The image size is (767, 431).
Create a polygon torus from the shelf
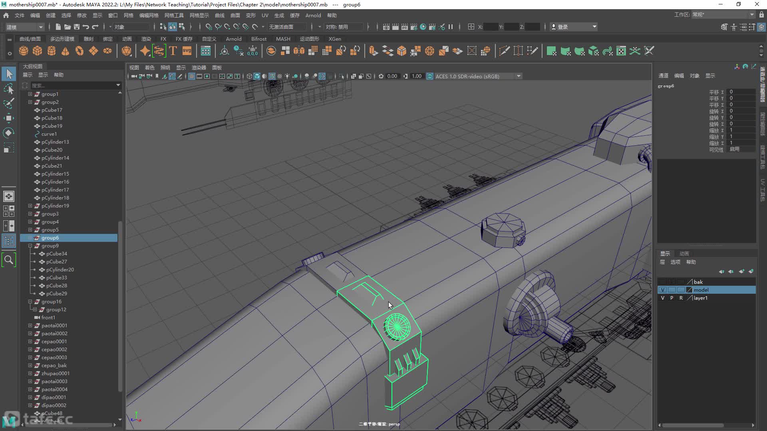coord(79,51)
